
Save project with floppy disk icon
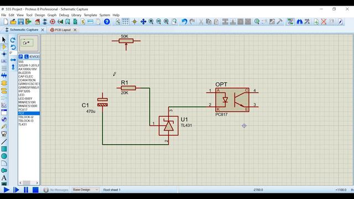pos(21,22)
